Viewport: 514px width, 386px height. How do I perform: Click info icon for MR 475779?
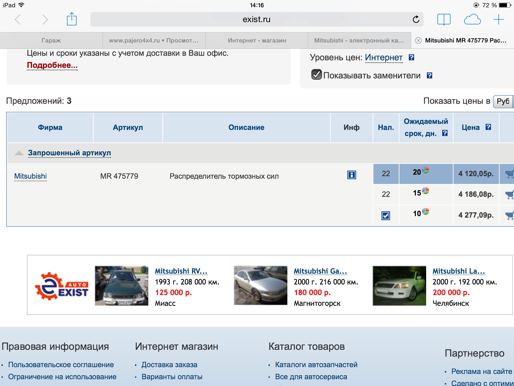[351, 175]
